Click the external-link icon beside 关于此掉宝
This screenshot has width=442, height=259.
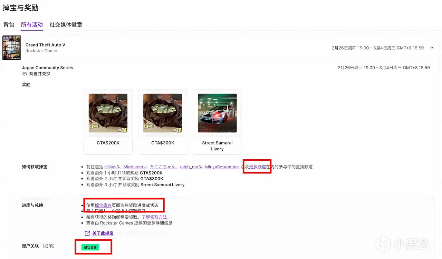(x=87, y=233)
